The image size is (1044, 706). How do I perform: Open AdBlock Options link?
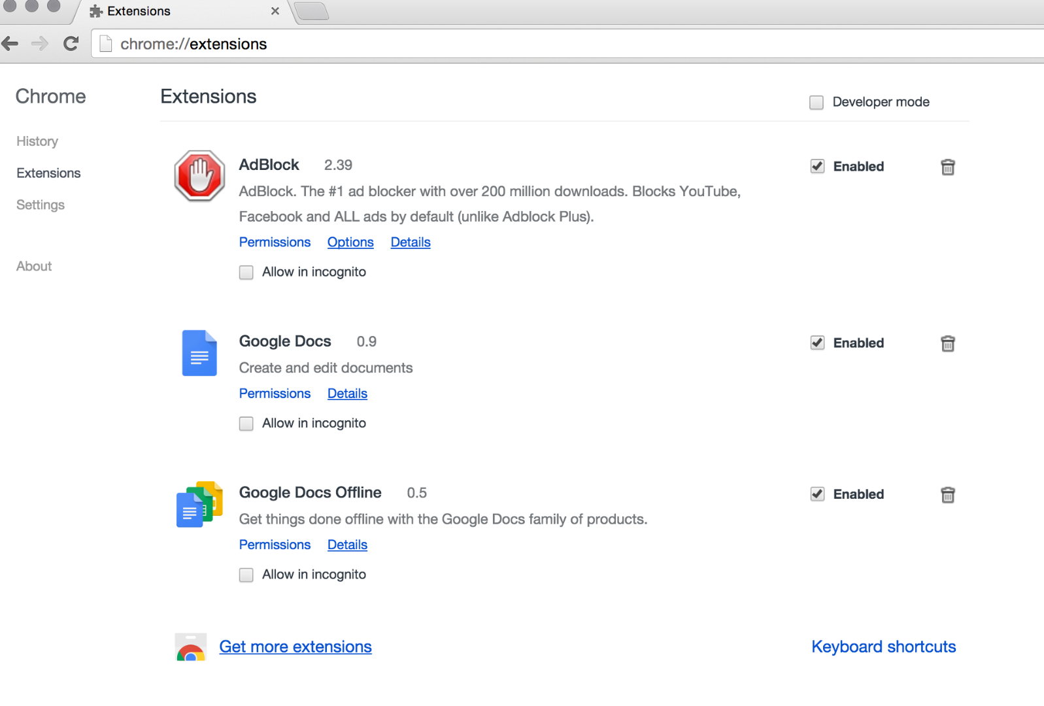pos(350,242)
